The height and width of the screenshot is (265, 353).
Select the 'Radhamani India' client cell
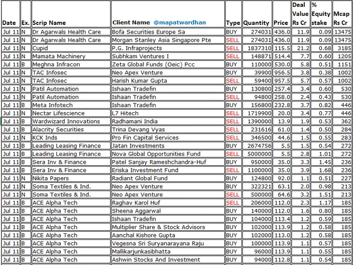168,121
